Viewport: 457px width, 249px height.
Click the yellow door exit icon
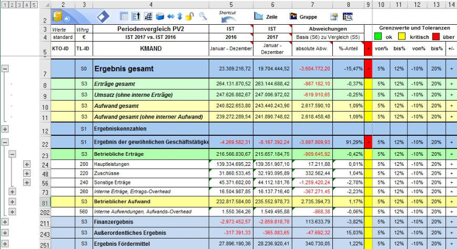57,16
